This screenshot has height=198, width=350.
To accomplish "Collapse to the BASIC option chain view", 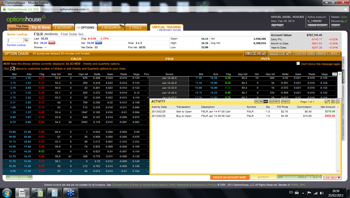I will pos(333,53).
